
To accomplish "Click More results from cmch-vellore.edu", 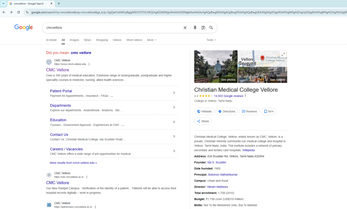I will [x=73, y=163].
